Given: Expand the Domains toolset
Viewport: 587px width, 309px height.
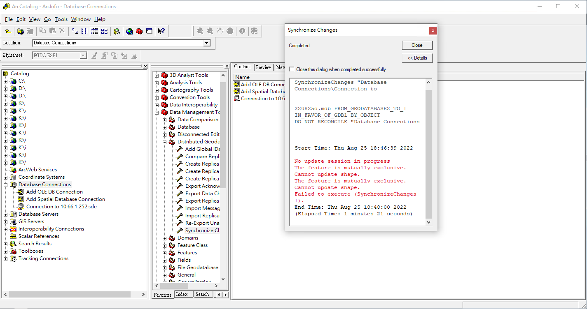Looking at the screenshot, I should [164, 238].
